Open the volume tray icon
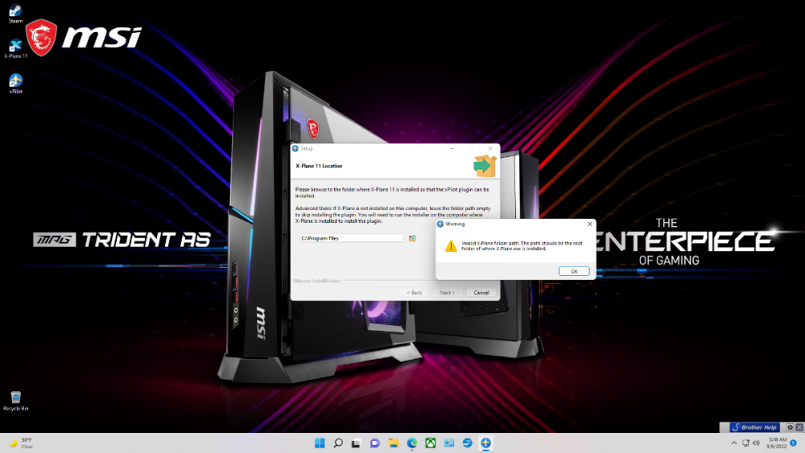Image resolution: width=805 pixels, height=453 pixels. pyautogui.click(x=756, y=443)
